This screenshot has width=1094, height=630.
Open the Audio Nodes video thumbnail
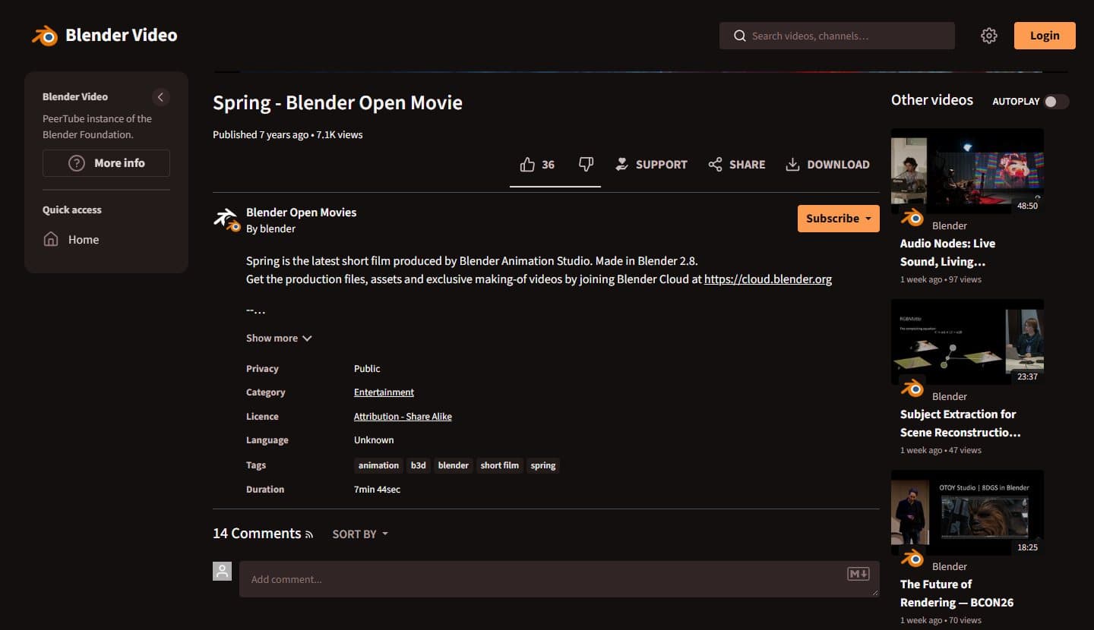point(967,171)
